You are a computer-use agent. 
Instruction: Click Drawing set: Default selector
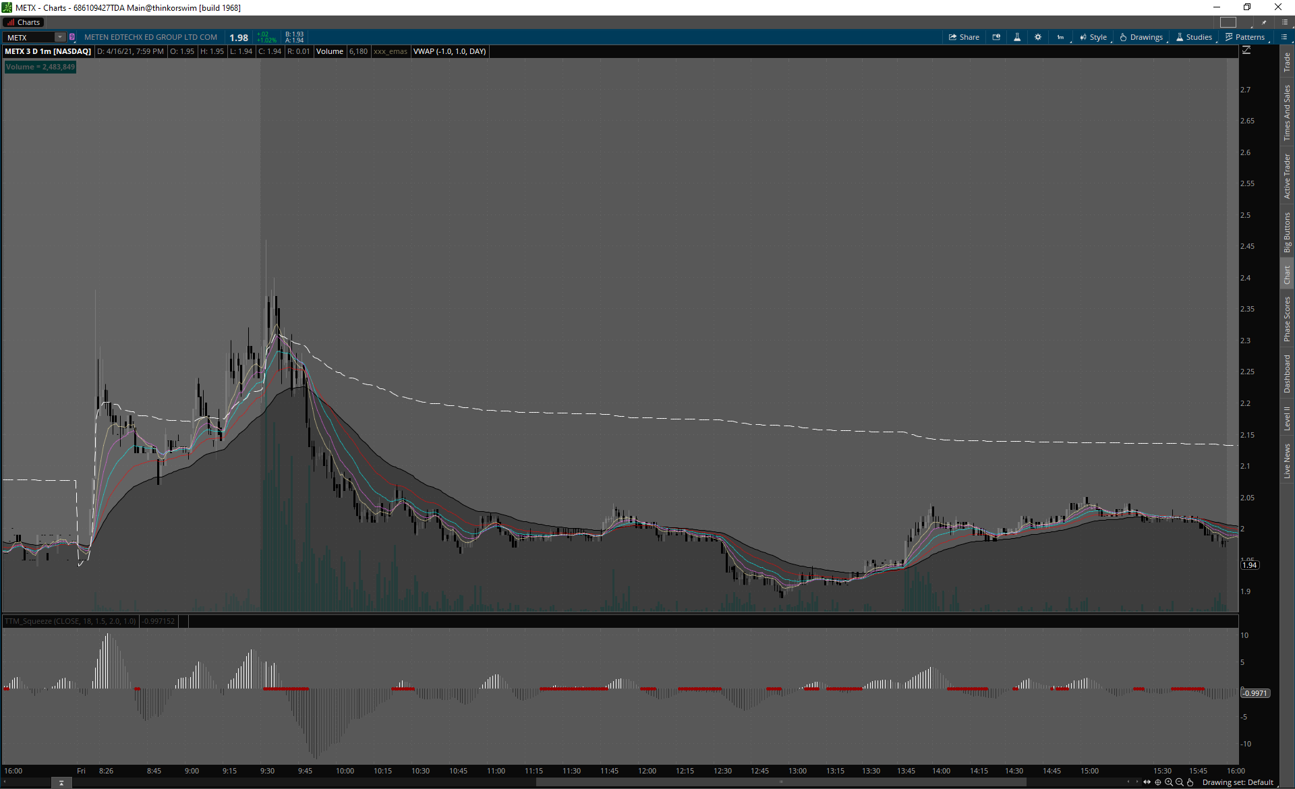[x=1238, y=782]
